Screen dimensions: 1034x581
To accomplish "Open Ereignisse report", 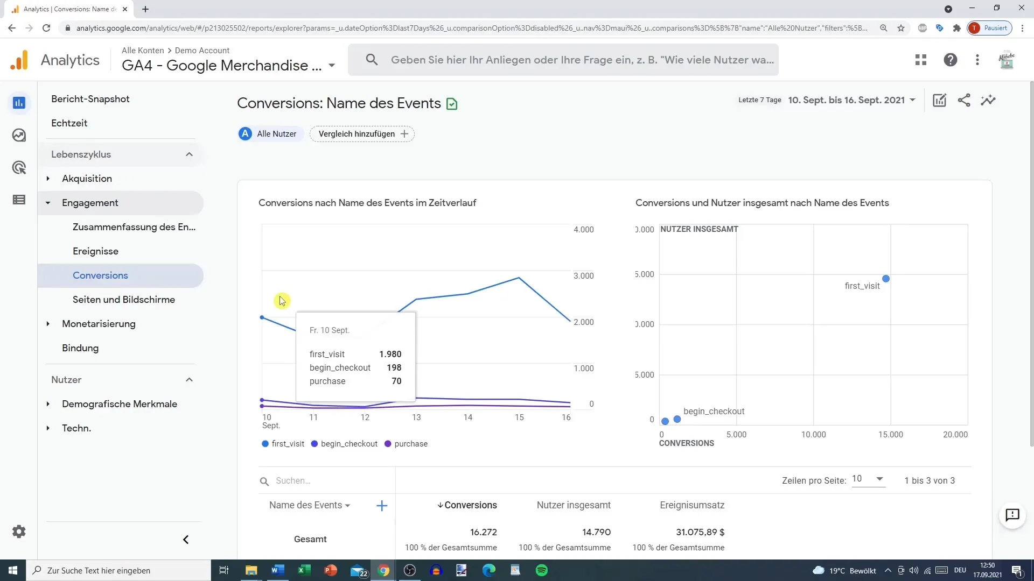I will point(95,251).
